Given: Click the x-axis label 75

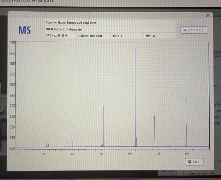Looking at the screenshot, I should click(101, 154).
